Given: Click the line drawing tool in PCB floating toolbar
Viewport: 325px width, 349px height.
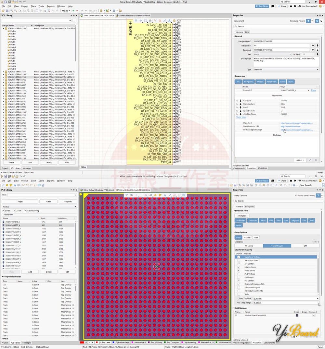Looking at the screenshot, I should pos(170,195).
